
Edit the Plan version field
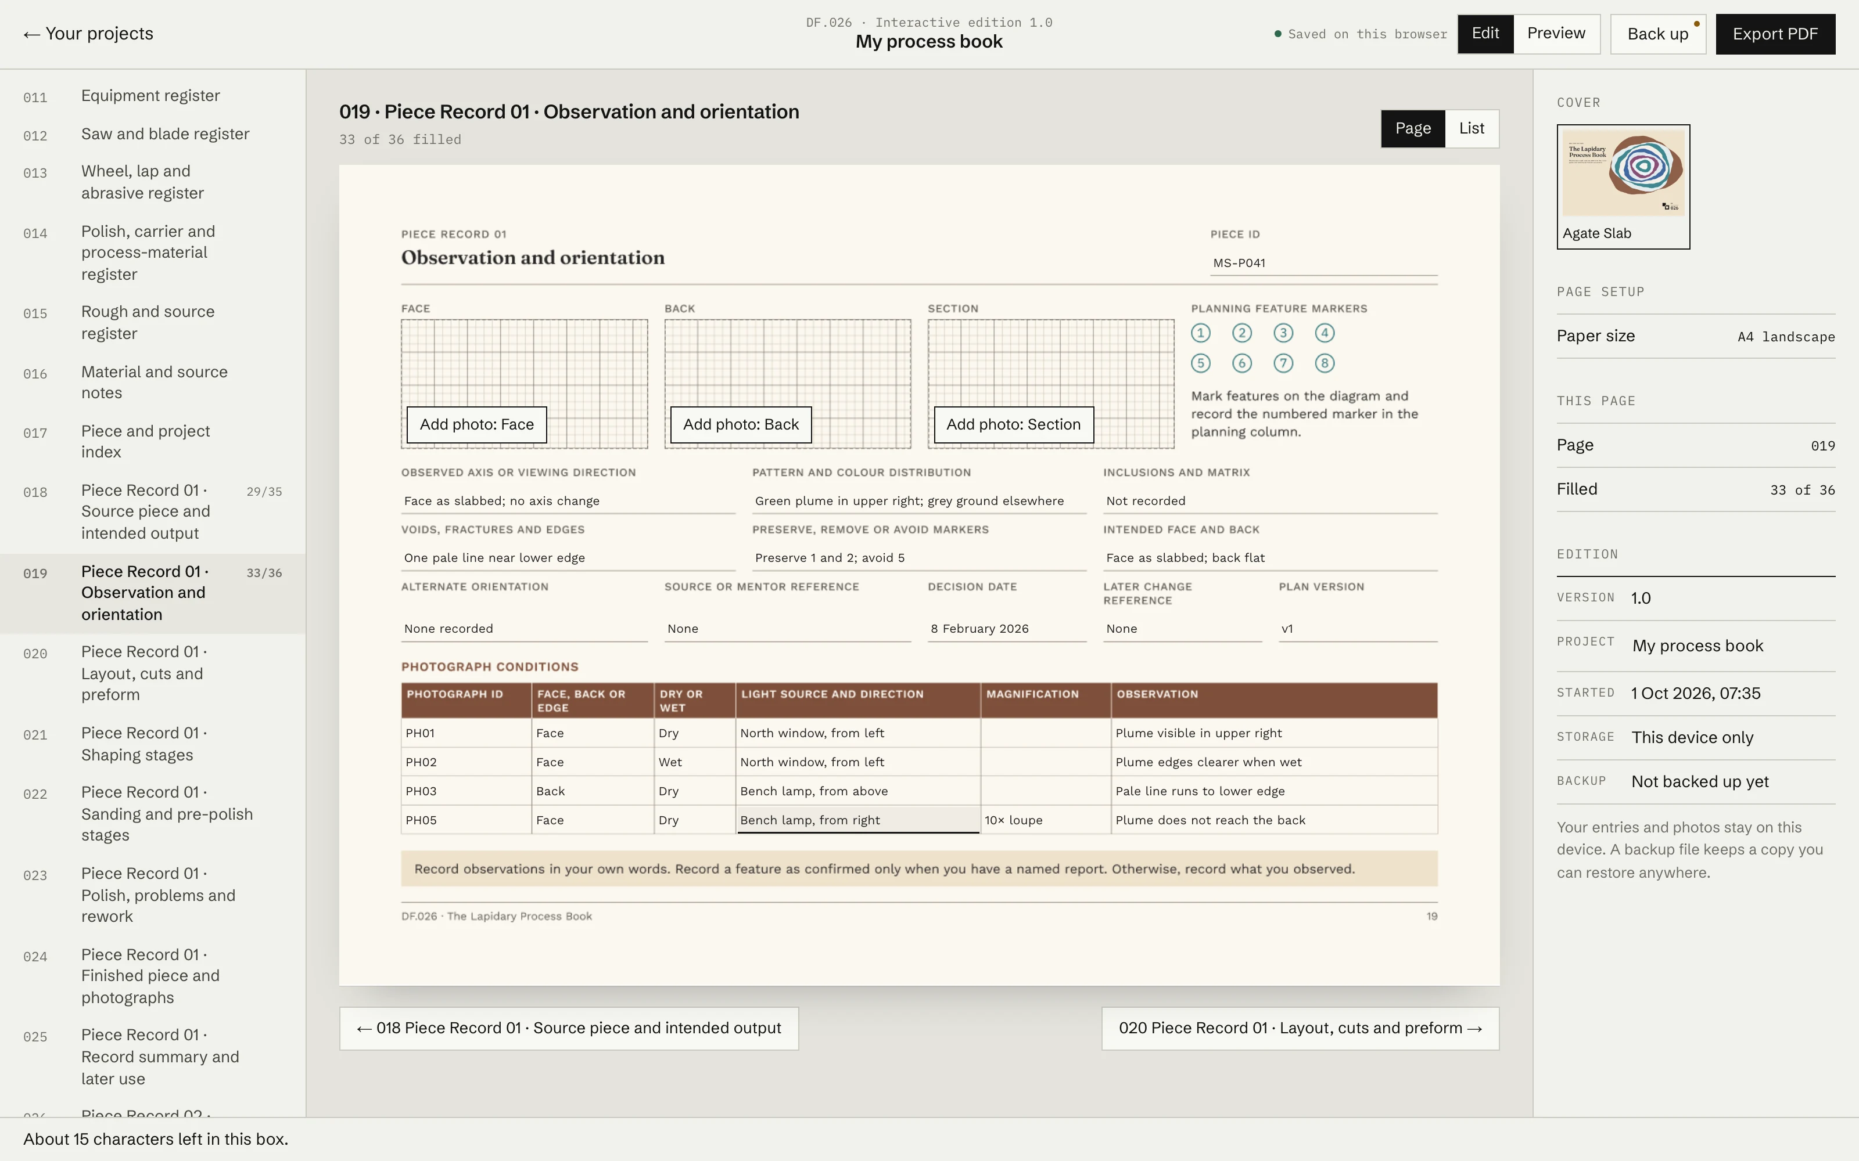click(x=1358, y=629)
